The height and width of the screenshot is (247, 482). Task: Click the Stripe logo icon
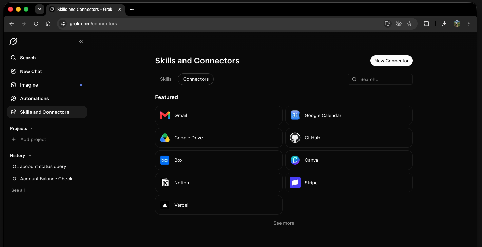pyautogui.click(x=295, y=183)
